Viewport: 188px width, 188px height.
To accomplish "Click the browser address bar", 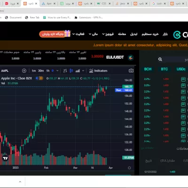I will tap(94, 11).
